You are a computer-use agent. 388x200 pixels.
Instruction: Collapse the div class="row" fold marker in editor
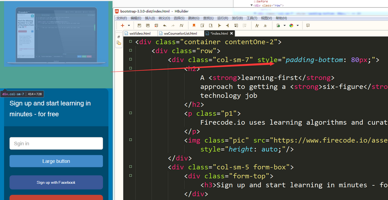pyautogui.click(x=130, y=50)
